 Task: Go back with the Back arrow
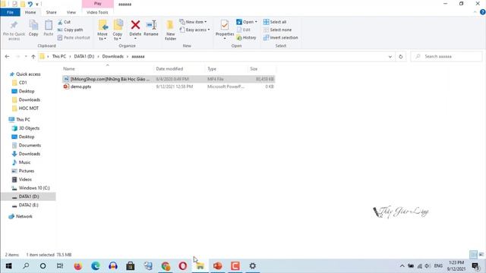[7, 57]
